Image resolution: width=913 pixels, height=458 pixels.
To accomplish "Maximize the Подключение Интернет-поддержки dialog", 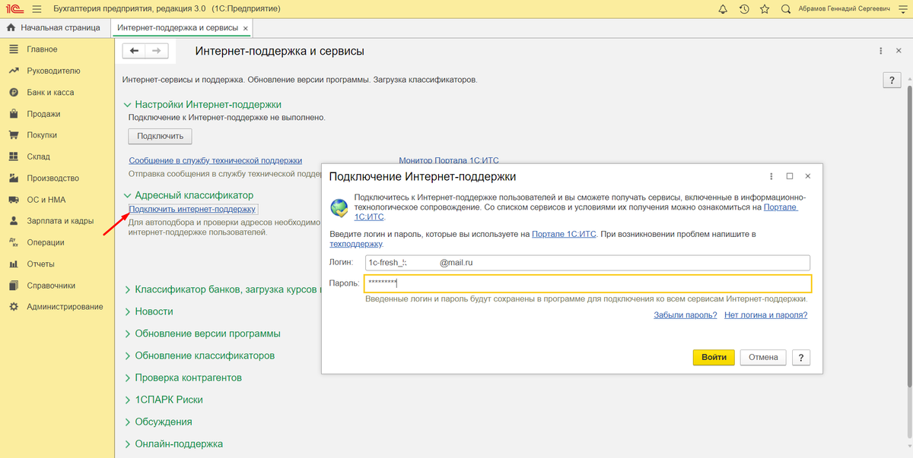I will click(790, 175).
